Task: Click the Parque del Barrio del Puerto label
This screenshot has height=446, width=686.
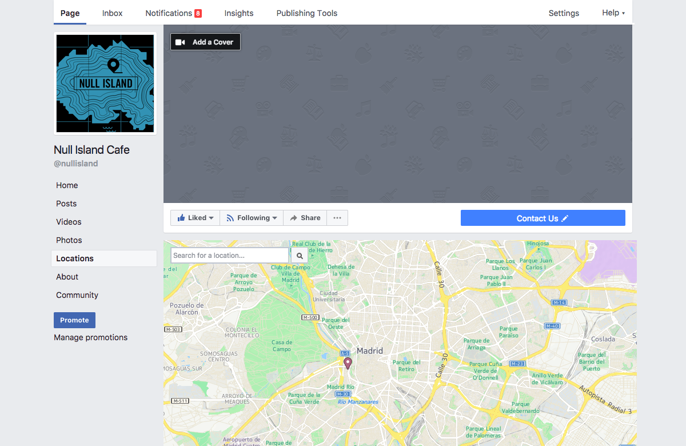Action: tap(592, 362)
